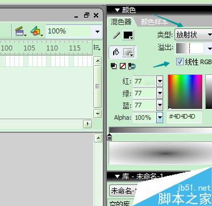The width and height of the screenshot is (212, 206).
Task: Open the 红 value slider arrow
Action: coord(160,82)
